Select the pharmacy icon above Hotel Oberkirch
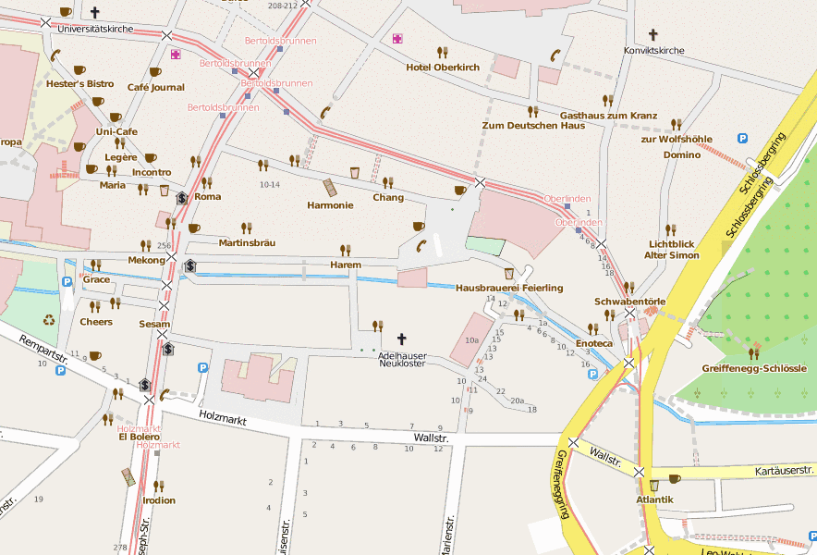The width and height of the screenshot is (817, 555). [x=397, y=39]
